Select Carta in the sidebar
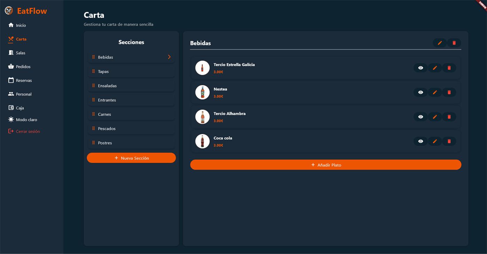This screenshot has width=487, height=254. point(17,39)
